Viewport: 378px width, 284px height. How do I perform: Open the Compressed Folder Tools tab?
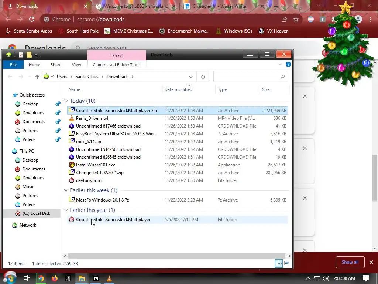click(x=116, y=64)
